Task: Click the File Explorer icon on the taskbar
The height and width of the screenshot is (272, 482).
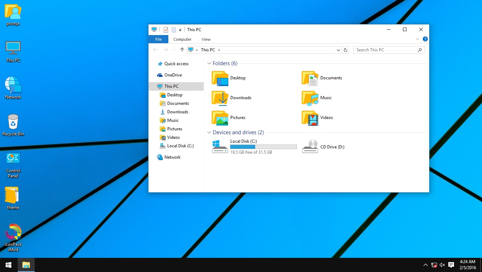Action: [26, 265]
